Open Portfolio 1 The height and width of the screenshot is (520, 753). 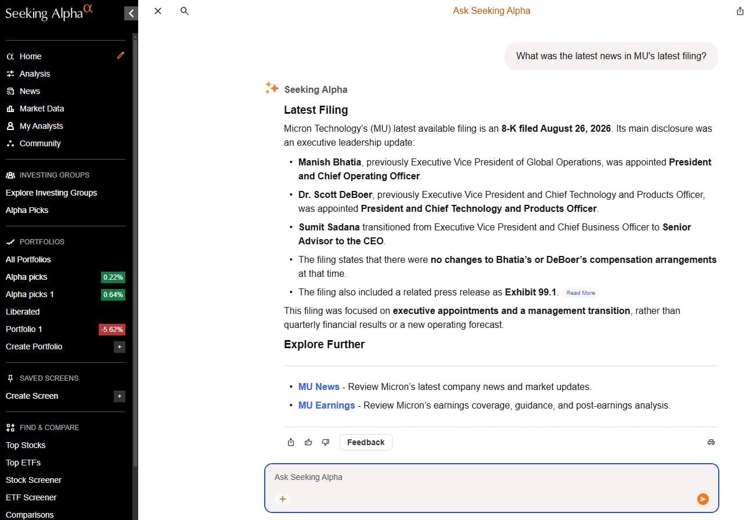click(x=24, y=329)
